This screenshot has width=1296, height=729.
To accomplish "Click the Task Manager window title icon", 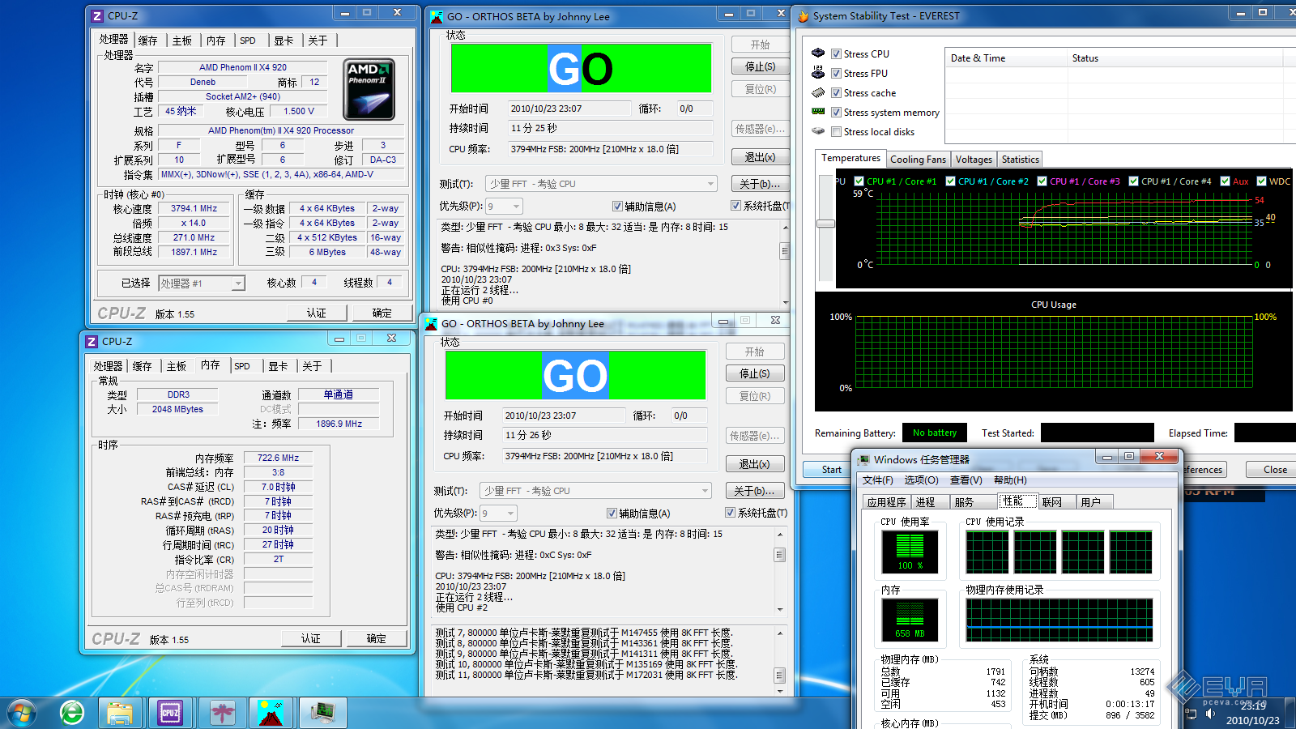I will tap(862, 459).
